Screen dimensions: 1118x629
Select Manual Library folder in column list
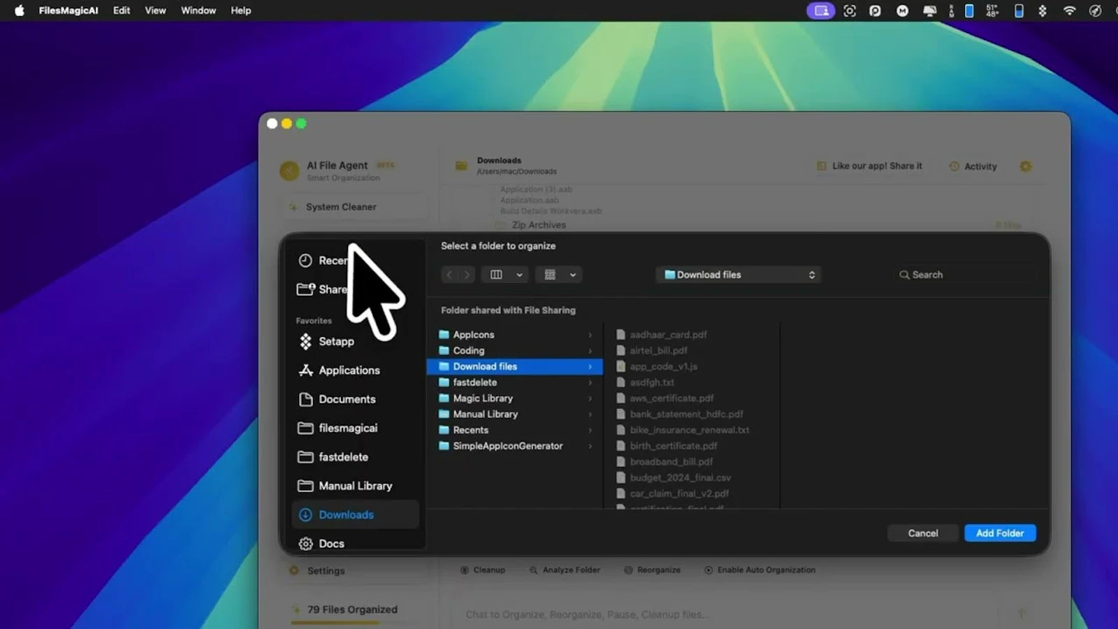coord(515,414)
